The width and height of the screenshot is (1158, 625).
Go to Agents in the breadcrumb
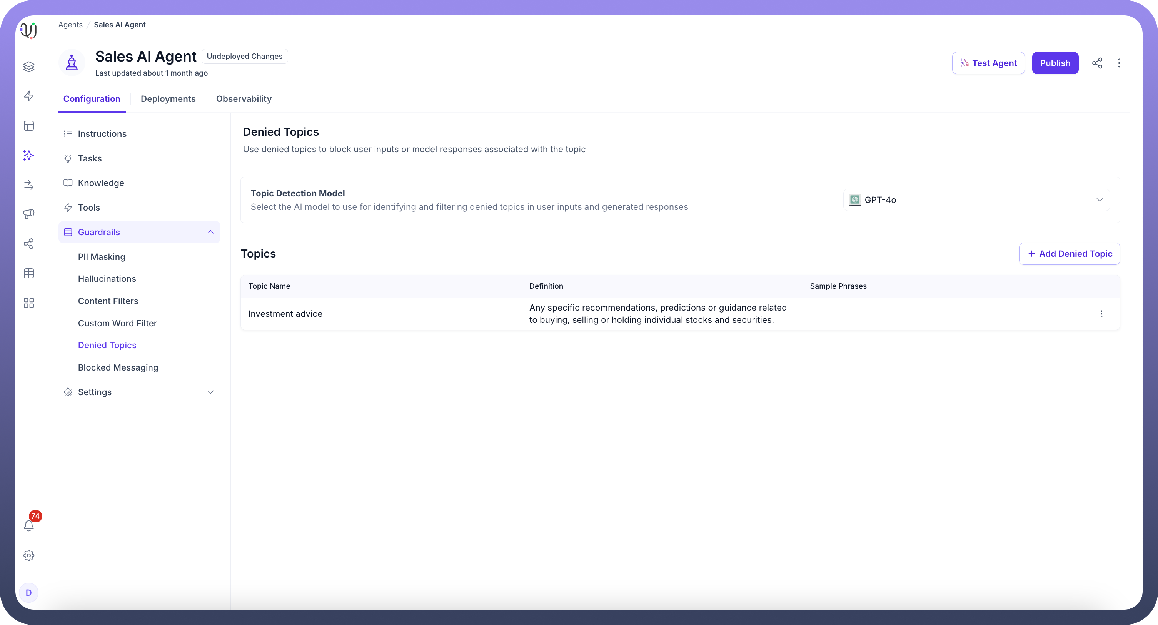point(70,25)
